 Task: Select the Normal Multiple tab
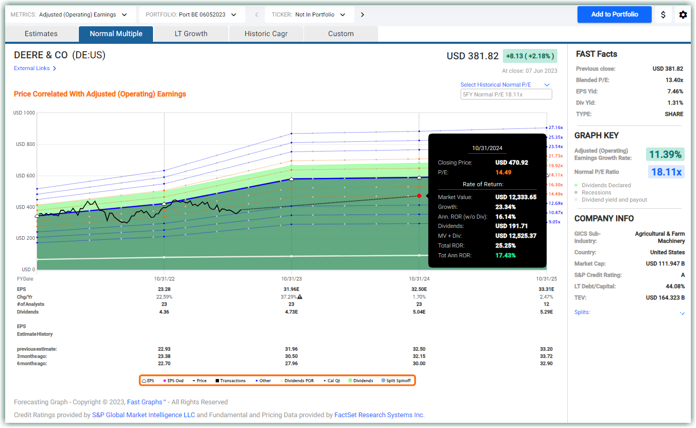tap(116, 34)
